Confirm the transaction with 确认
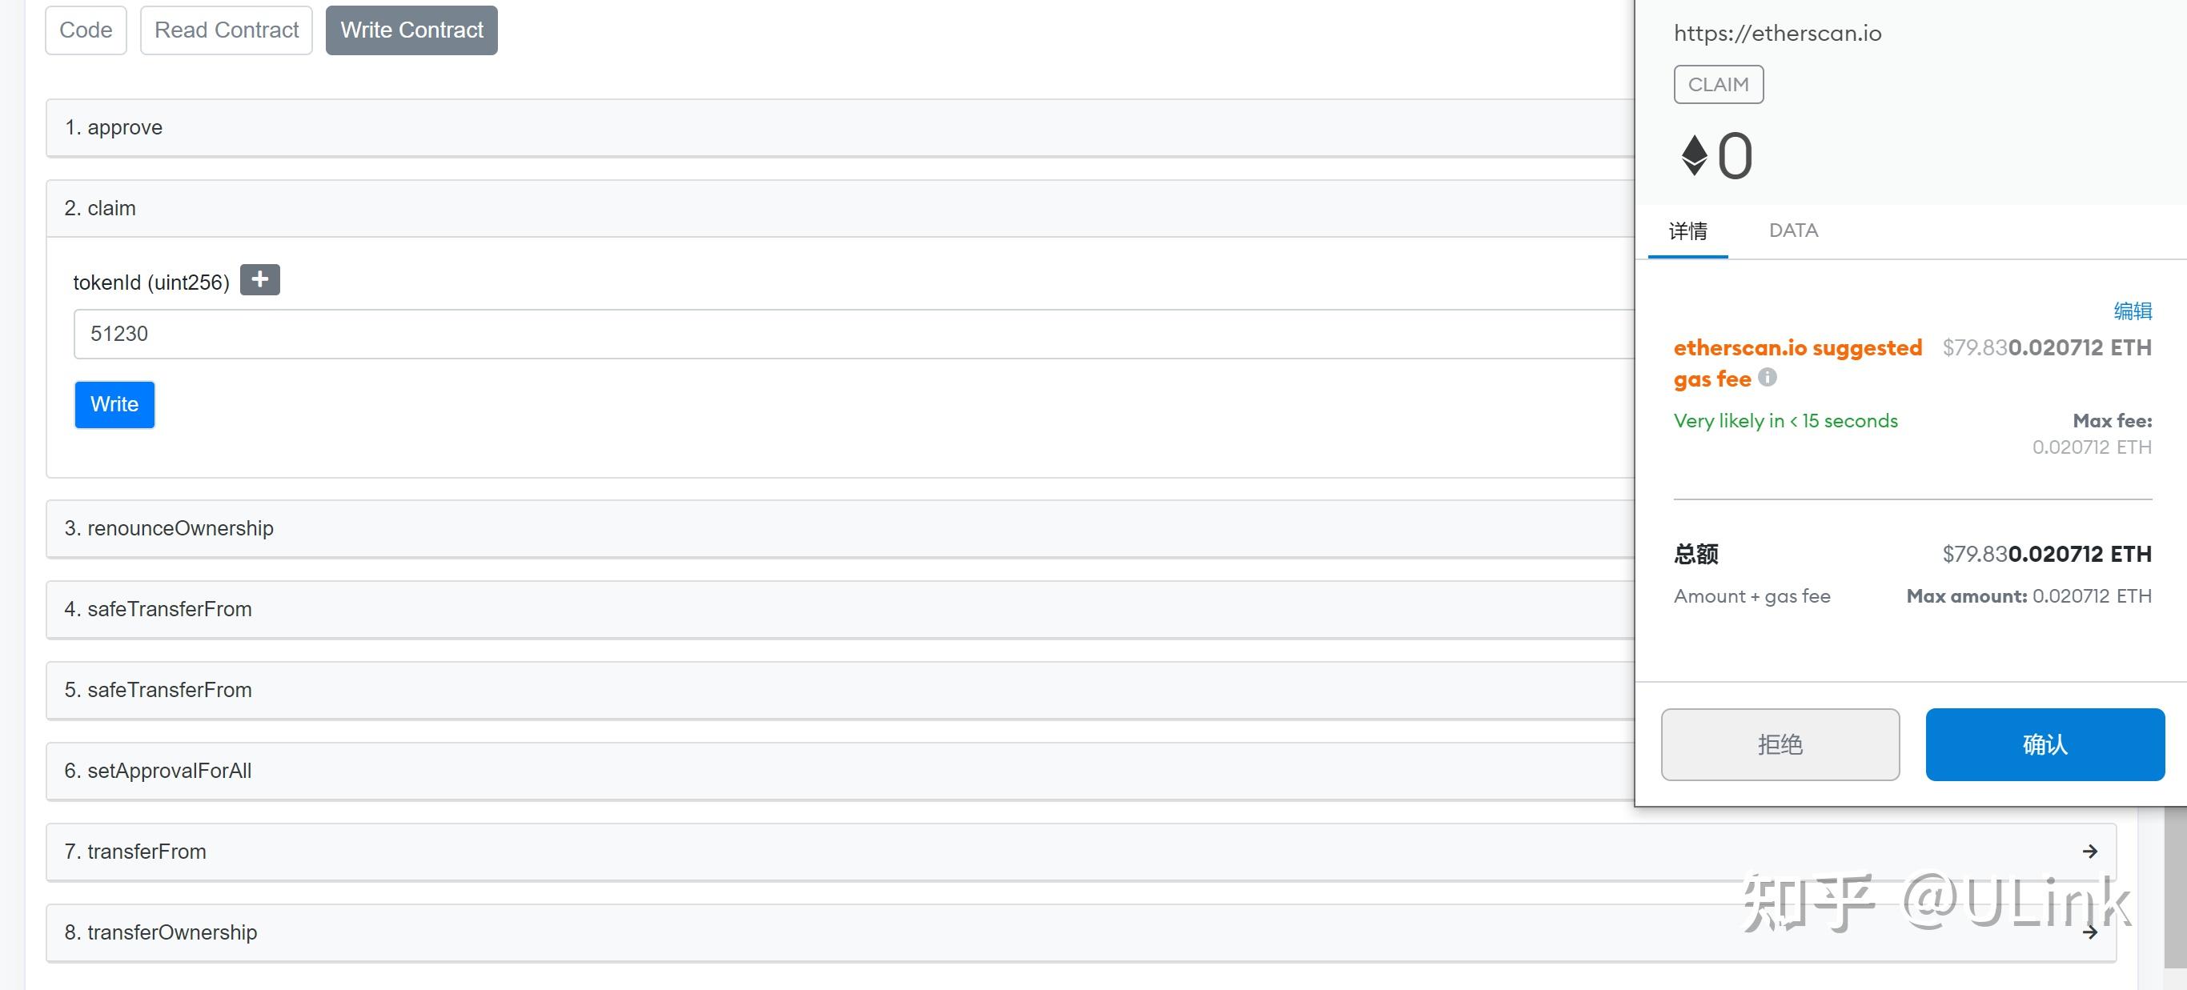 click(2045, 744)
